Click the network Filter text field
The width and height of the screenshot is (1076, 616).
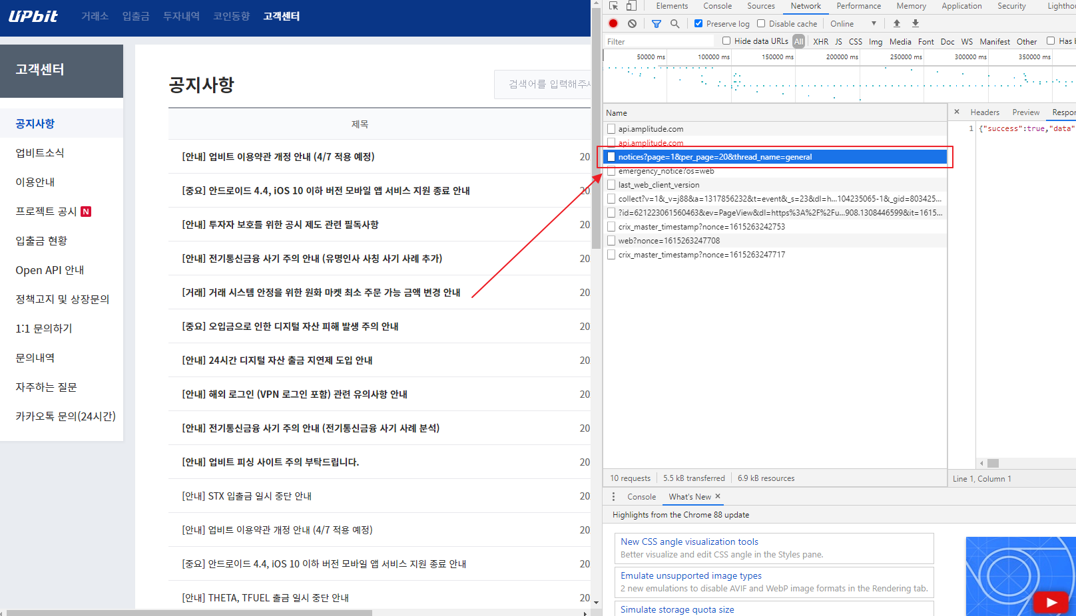pyautogui.click(x=659, y=41)
